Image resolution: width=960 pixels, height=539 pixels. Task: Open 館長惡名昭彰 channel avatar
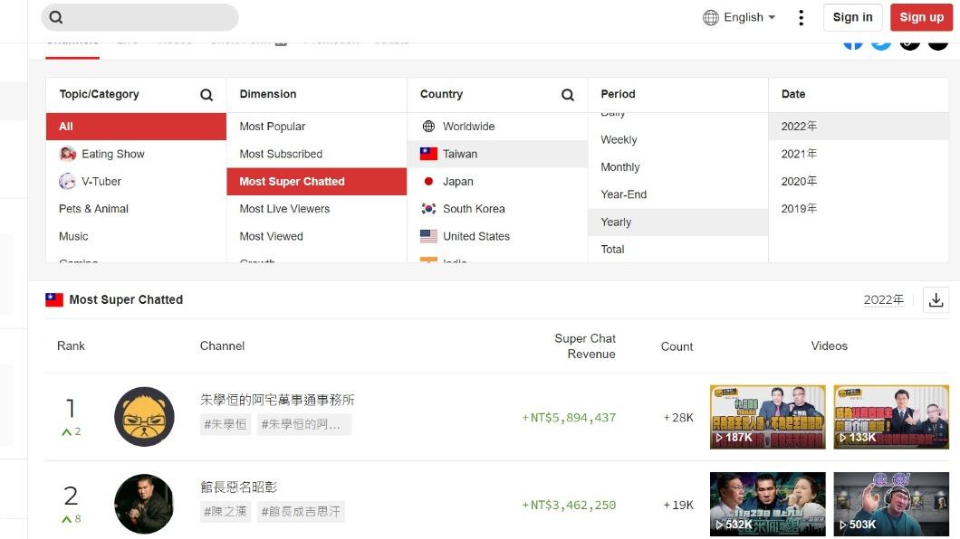(145, 504)
